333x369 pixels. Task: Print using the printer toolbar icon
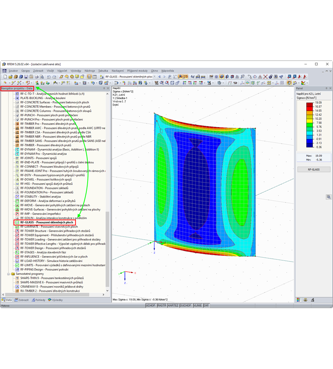point(36,77)
